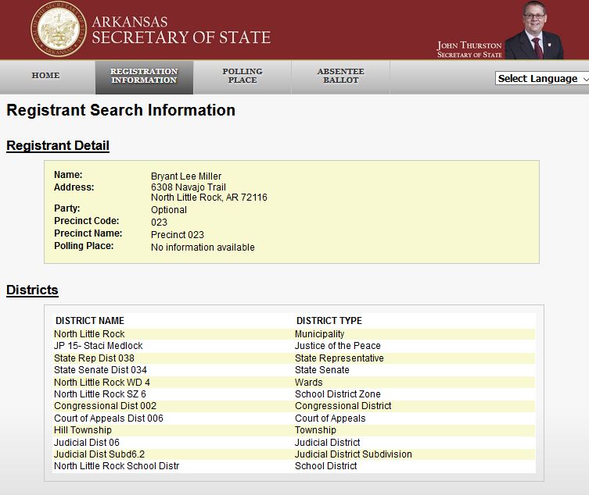Click the Arkansas state seal logo

coord(58,29)
